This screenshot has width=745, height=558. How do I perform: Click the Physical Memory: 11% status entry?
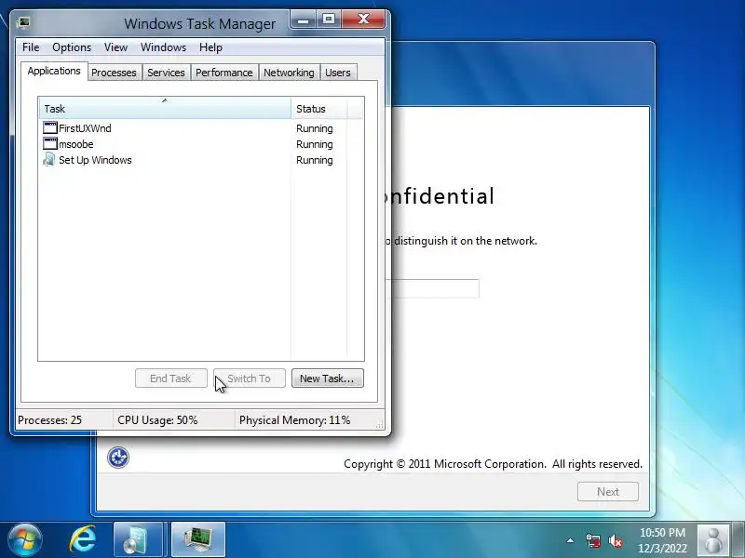pyautogui.click(x=294, y=420)
